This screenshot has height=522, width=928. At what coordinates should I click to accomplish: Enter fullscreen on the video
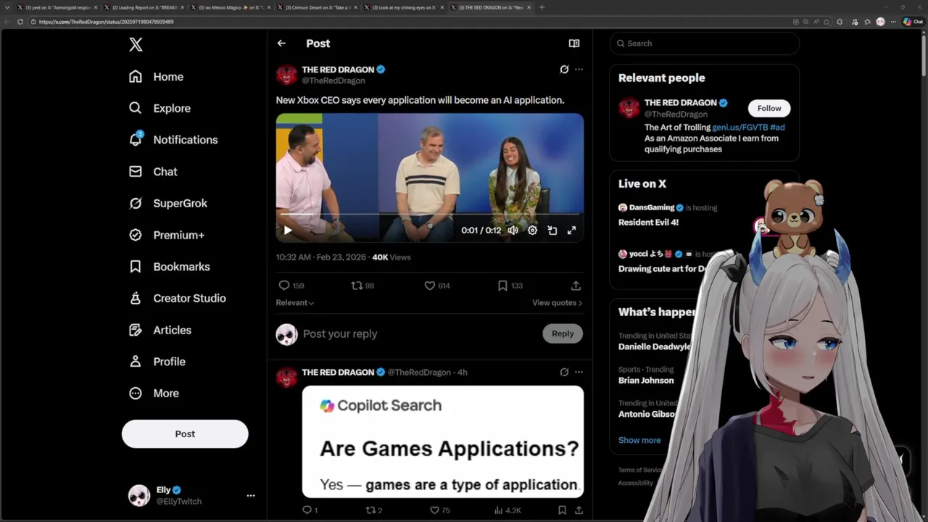click(571, 231)
